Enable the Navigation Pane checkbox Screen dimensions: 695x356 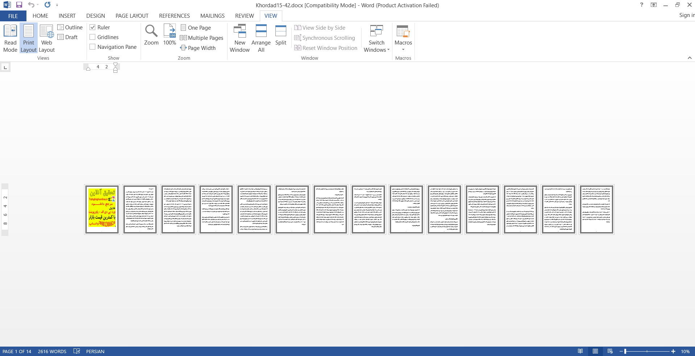pos(92,47)
